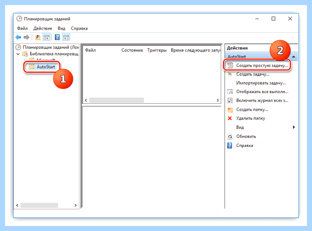Click task list scroll right arrow
This screenshot has height=231, width=312.
point(218,100)
